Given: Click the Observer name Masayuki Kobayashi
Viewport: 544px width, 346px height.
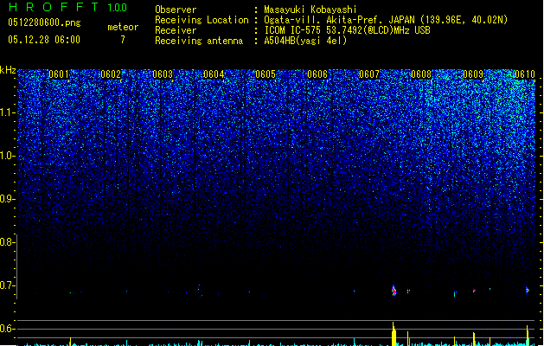Looking at the screenshot, I should [310, 10].
